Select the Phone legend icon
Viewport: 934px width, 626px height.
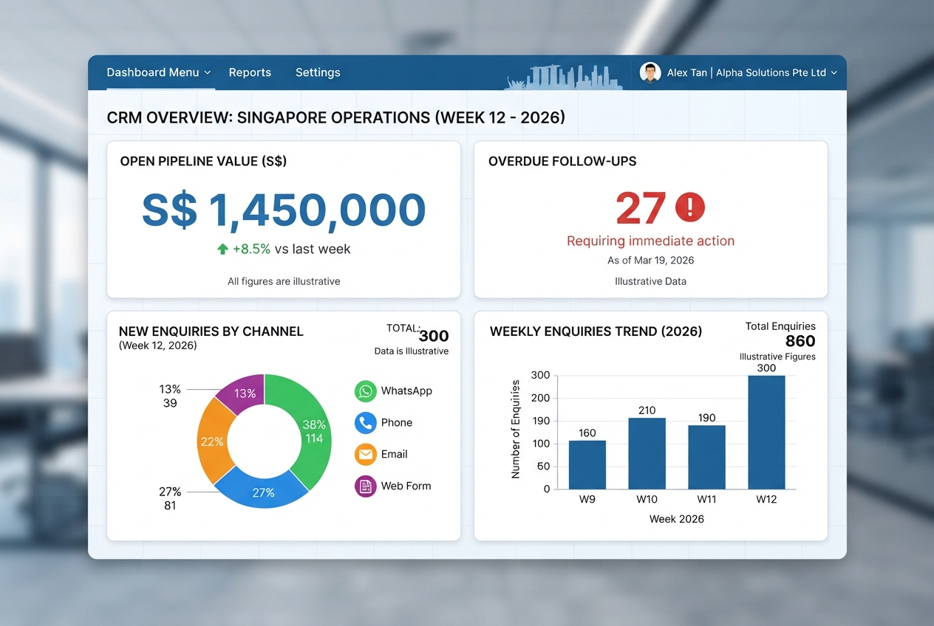coord(366,423)
